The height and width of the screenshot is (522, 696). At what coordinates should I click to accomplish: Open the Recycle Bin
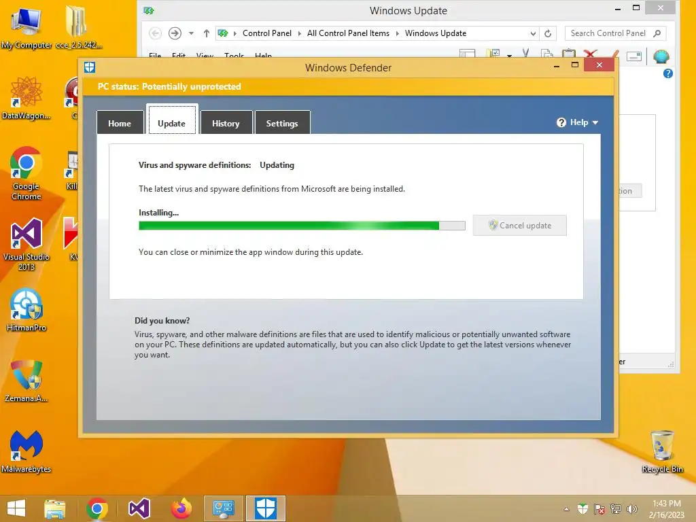pyautogui.click(x=662, y=451)
